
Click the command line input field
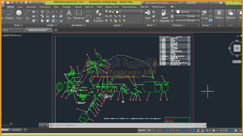click(x=130, y=125)
